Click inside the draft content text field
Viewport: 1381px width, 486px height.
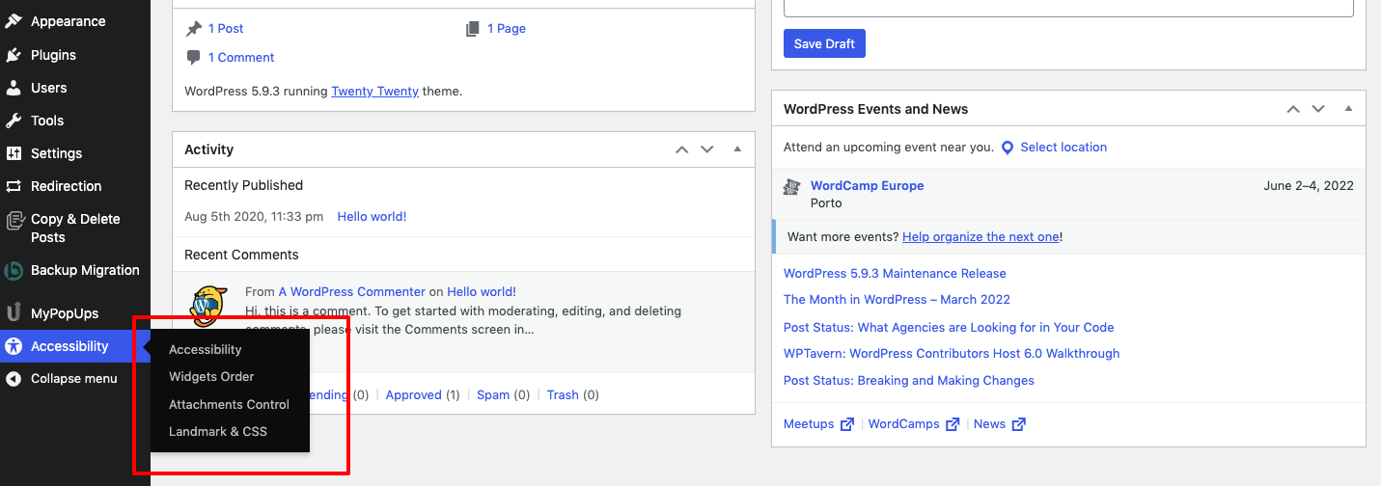[x=1068, y=8]
